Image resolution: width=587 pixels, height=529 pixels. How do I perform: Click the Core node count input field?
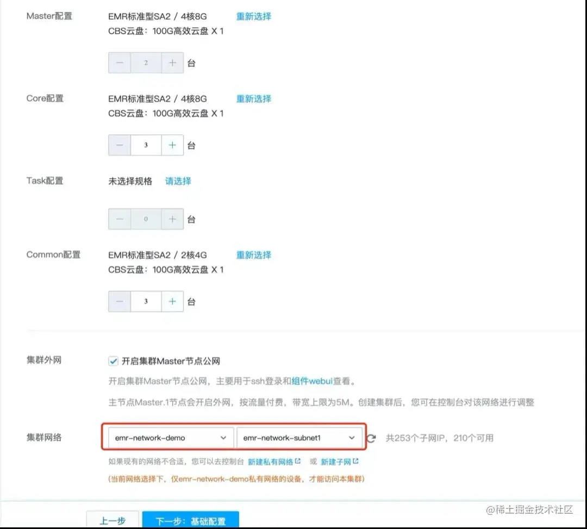tap(146, 145)
